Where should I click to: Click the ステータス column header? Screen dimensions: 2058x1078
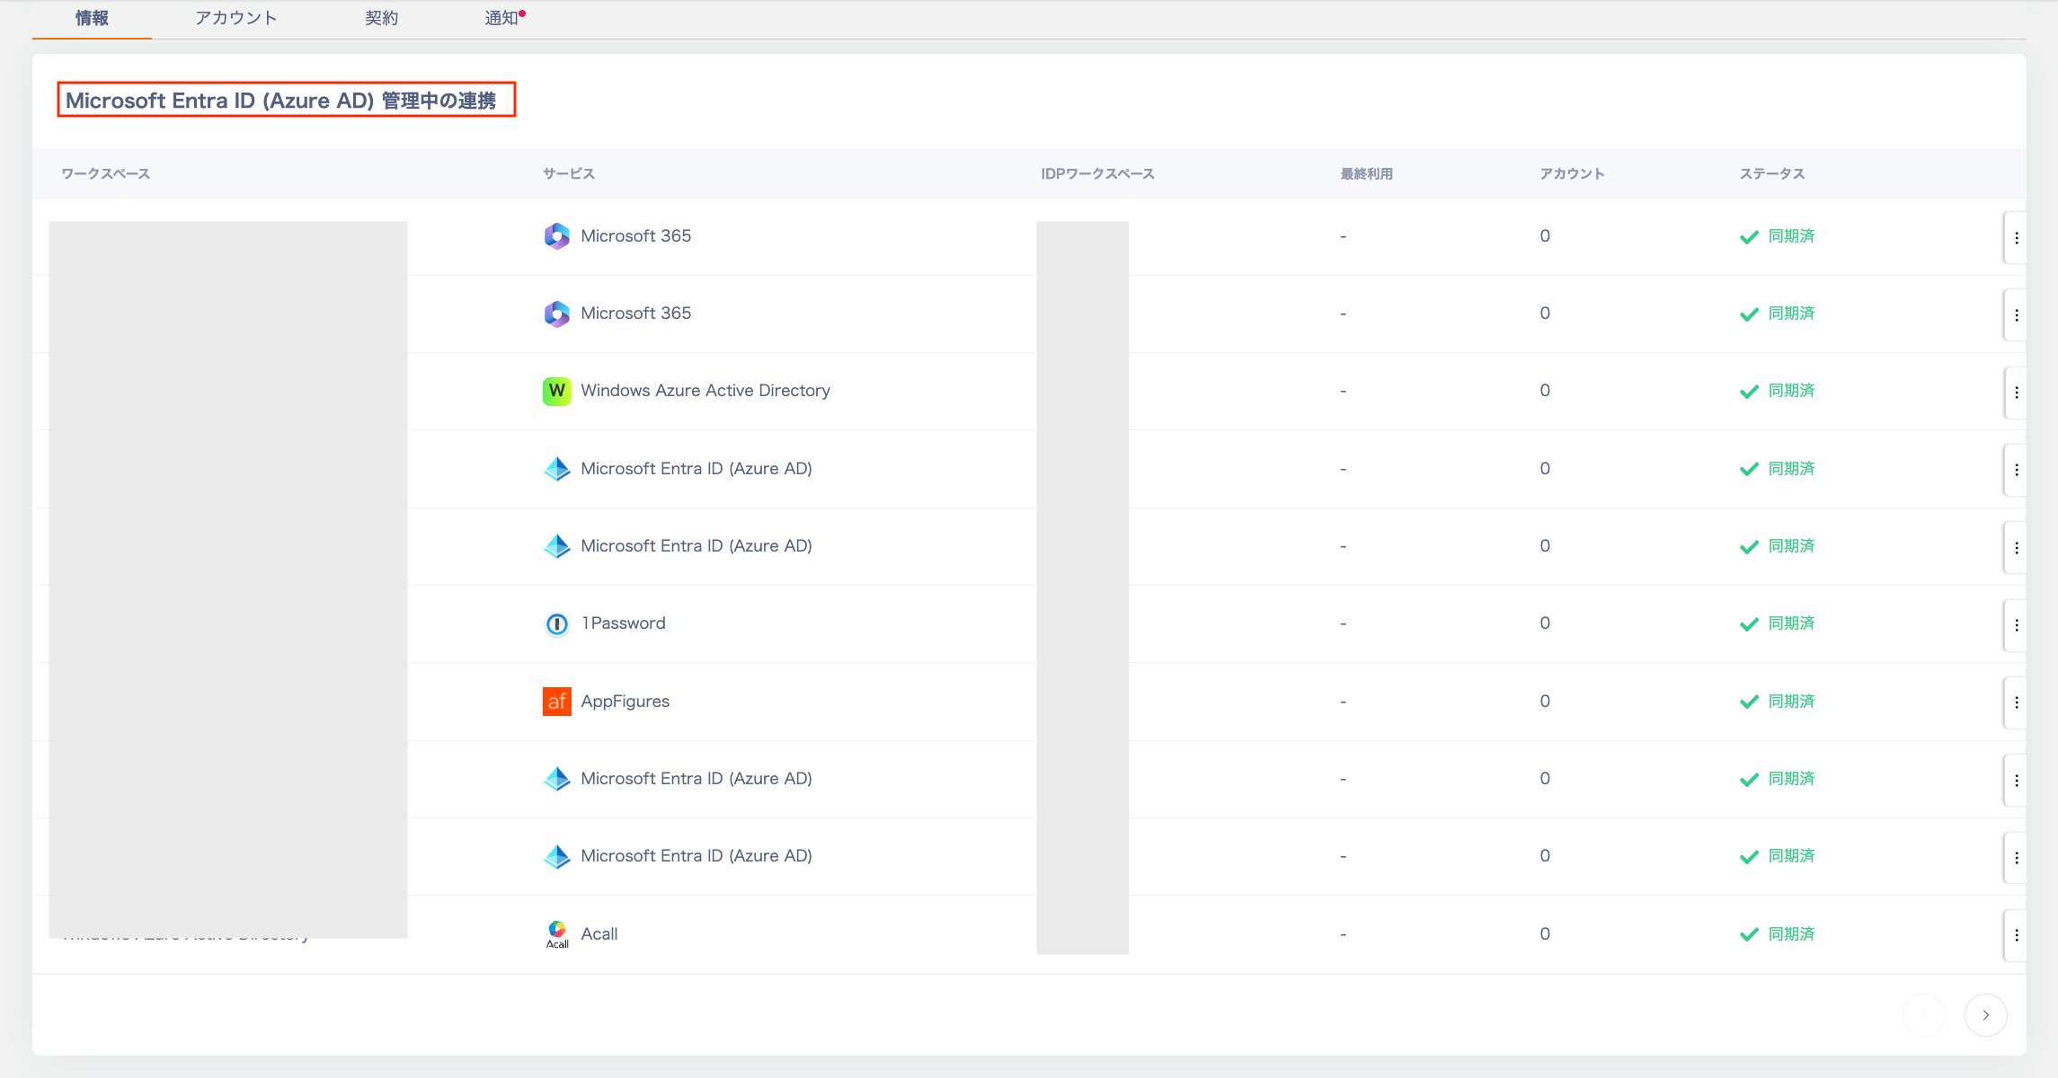1772,173
